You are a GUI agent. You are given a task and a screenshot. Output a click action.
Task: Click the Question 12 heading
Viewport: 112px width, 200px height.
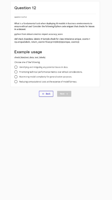point(25,8)
